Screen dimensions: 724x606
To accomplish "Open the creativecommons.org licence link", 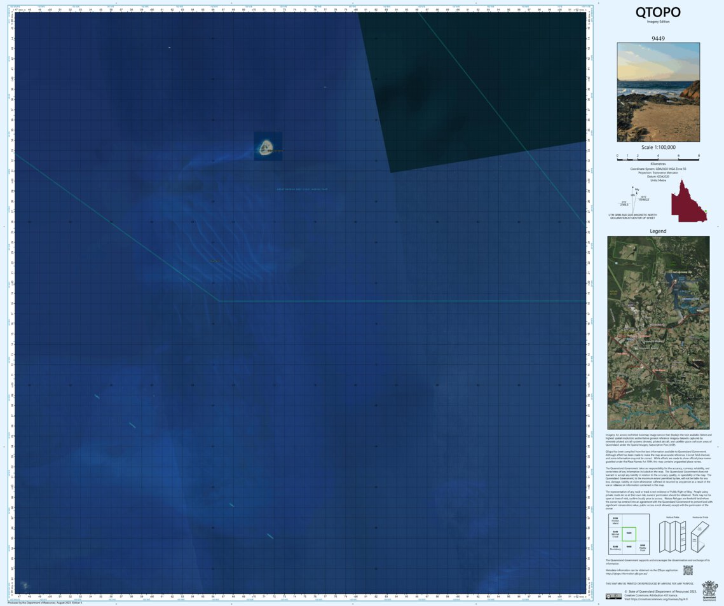I will (x=658, y=598).
